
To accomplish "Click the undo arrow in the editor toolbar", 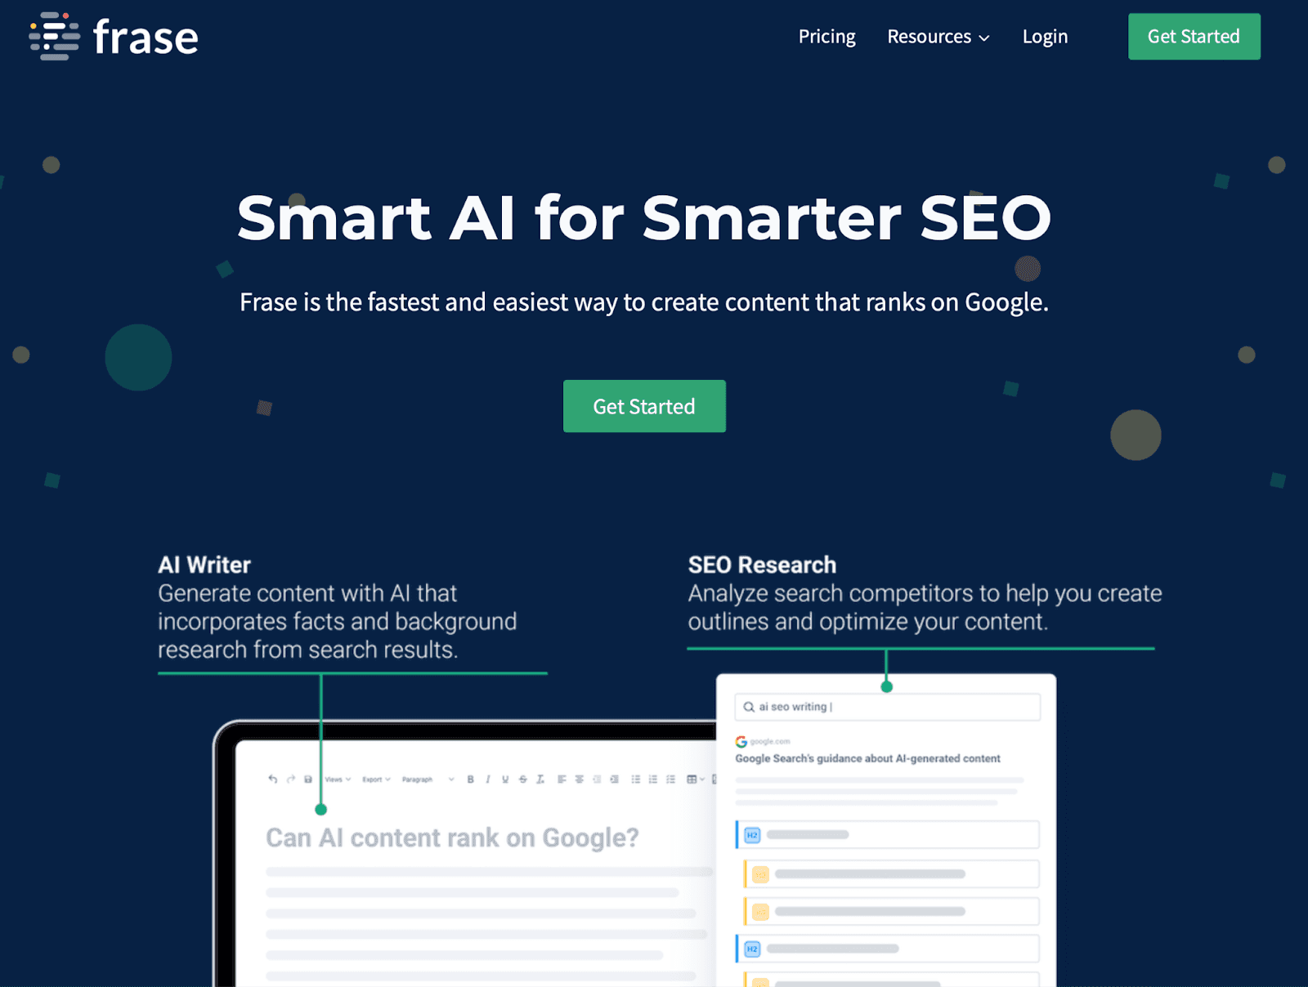I will [x=273, y=779].
